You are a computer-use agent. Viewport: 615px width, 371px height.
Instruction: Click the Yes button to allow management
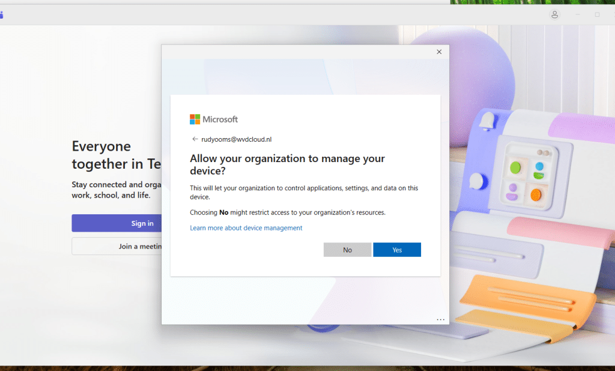396,250
